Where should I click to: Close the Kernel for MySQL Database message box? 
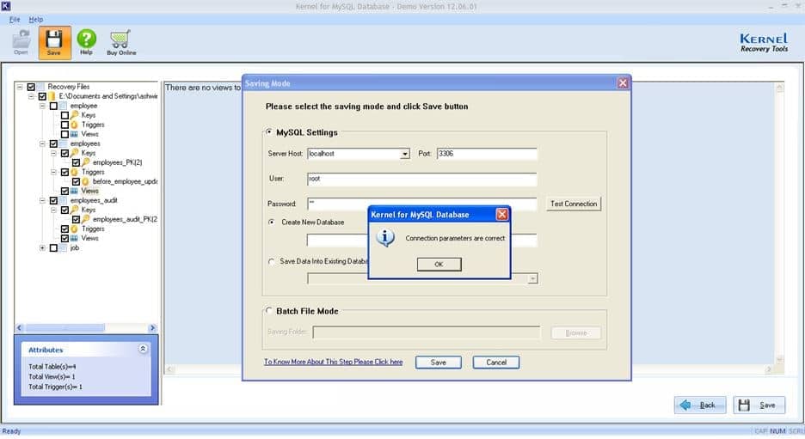point(502,215)
